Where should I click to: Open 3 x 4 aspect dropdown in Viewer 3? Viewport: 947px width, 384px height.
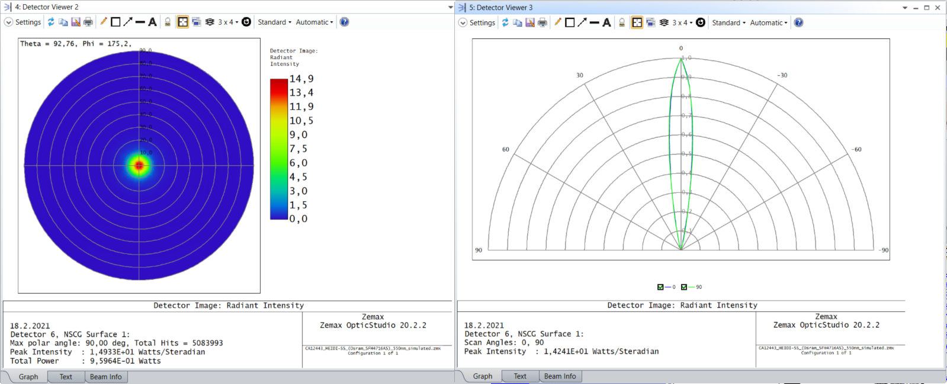682,22
